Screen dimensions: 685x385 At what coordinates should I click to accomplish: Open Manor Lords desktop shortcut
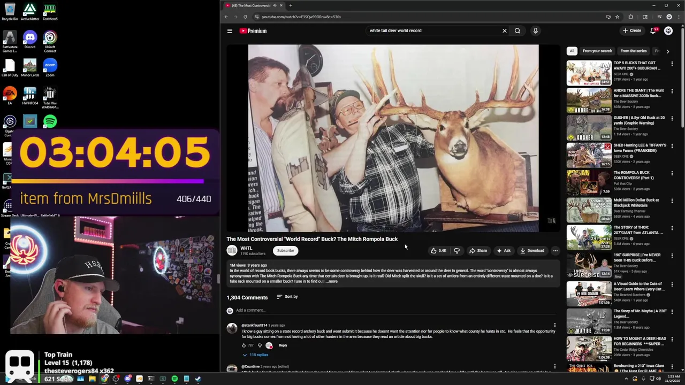(30, 68)
